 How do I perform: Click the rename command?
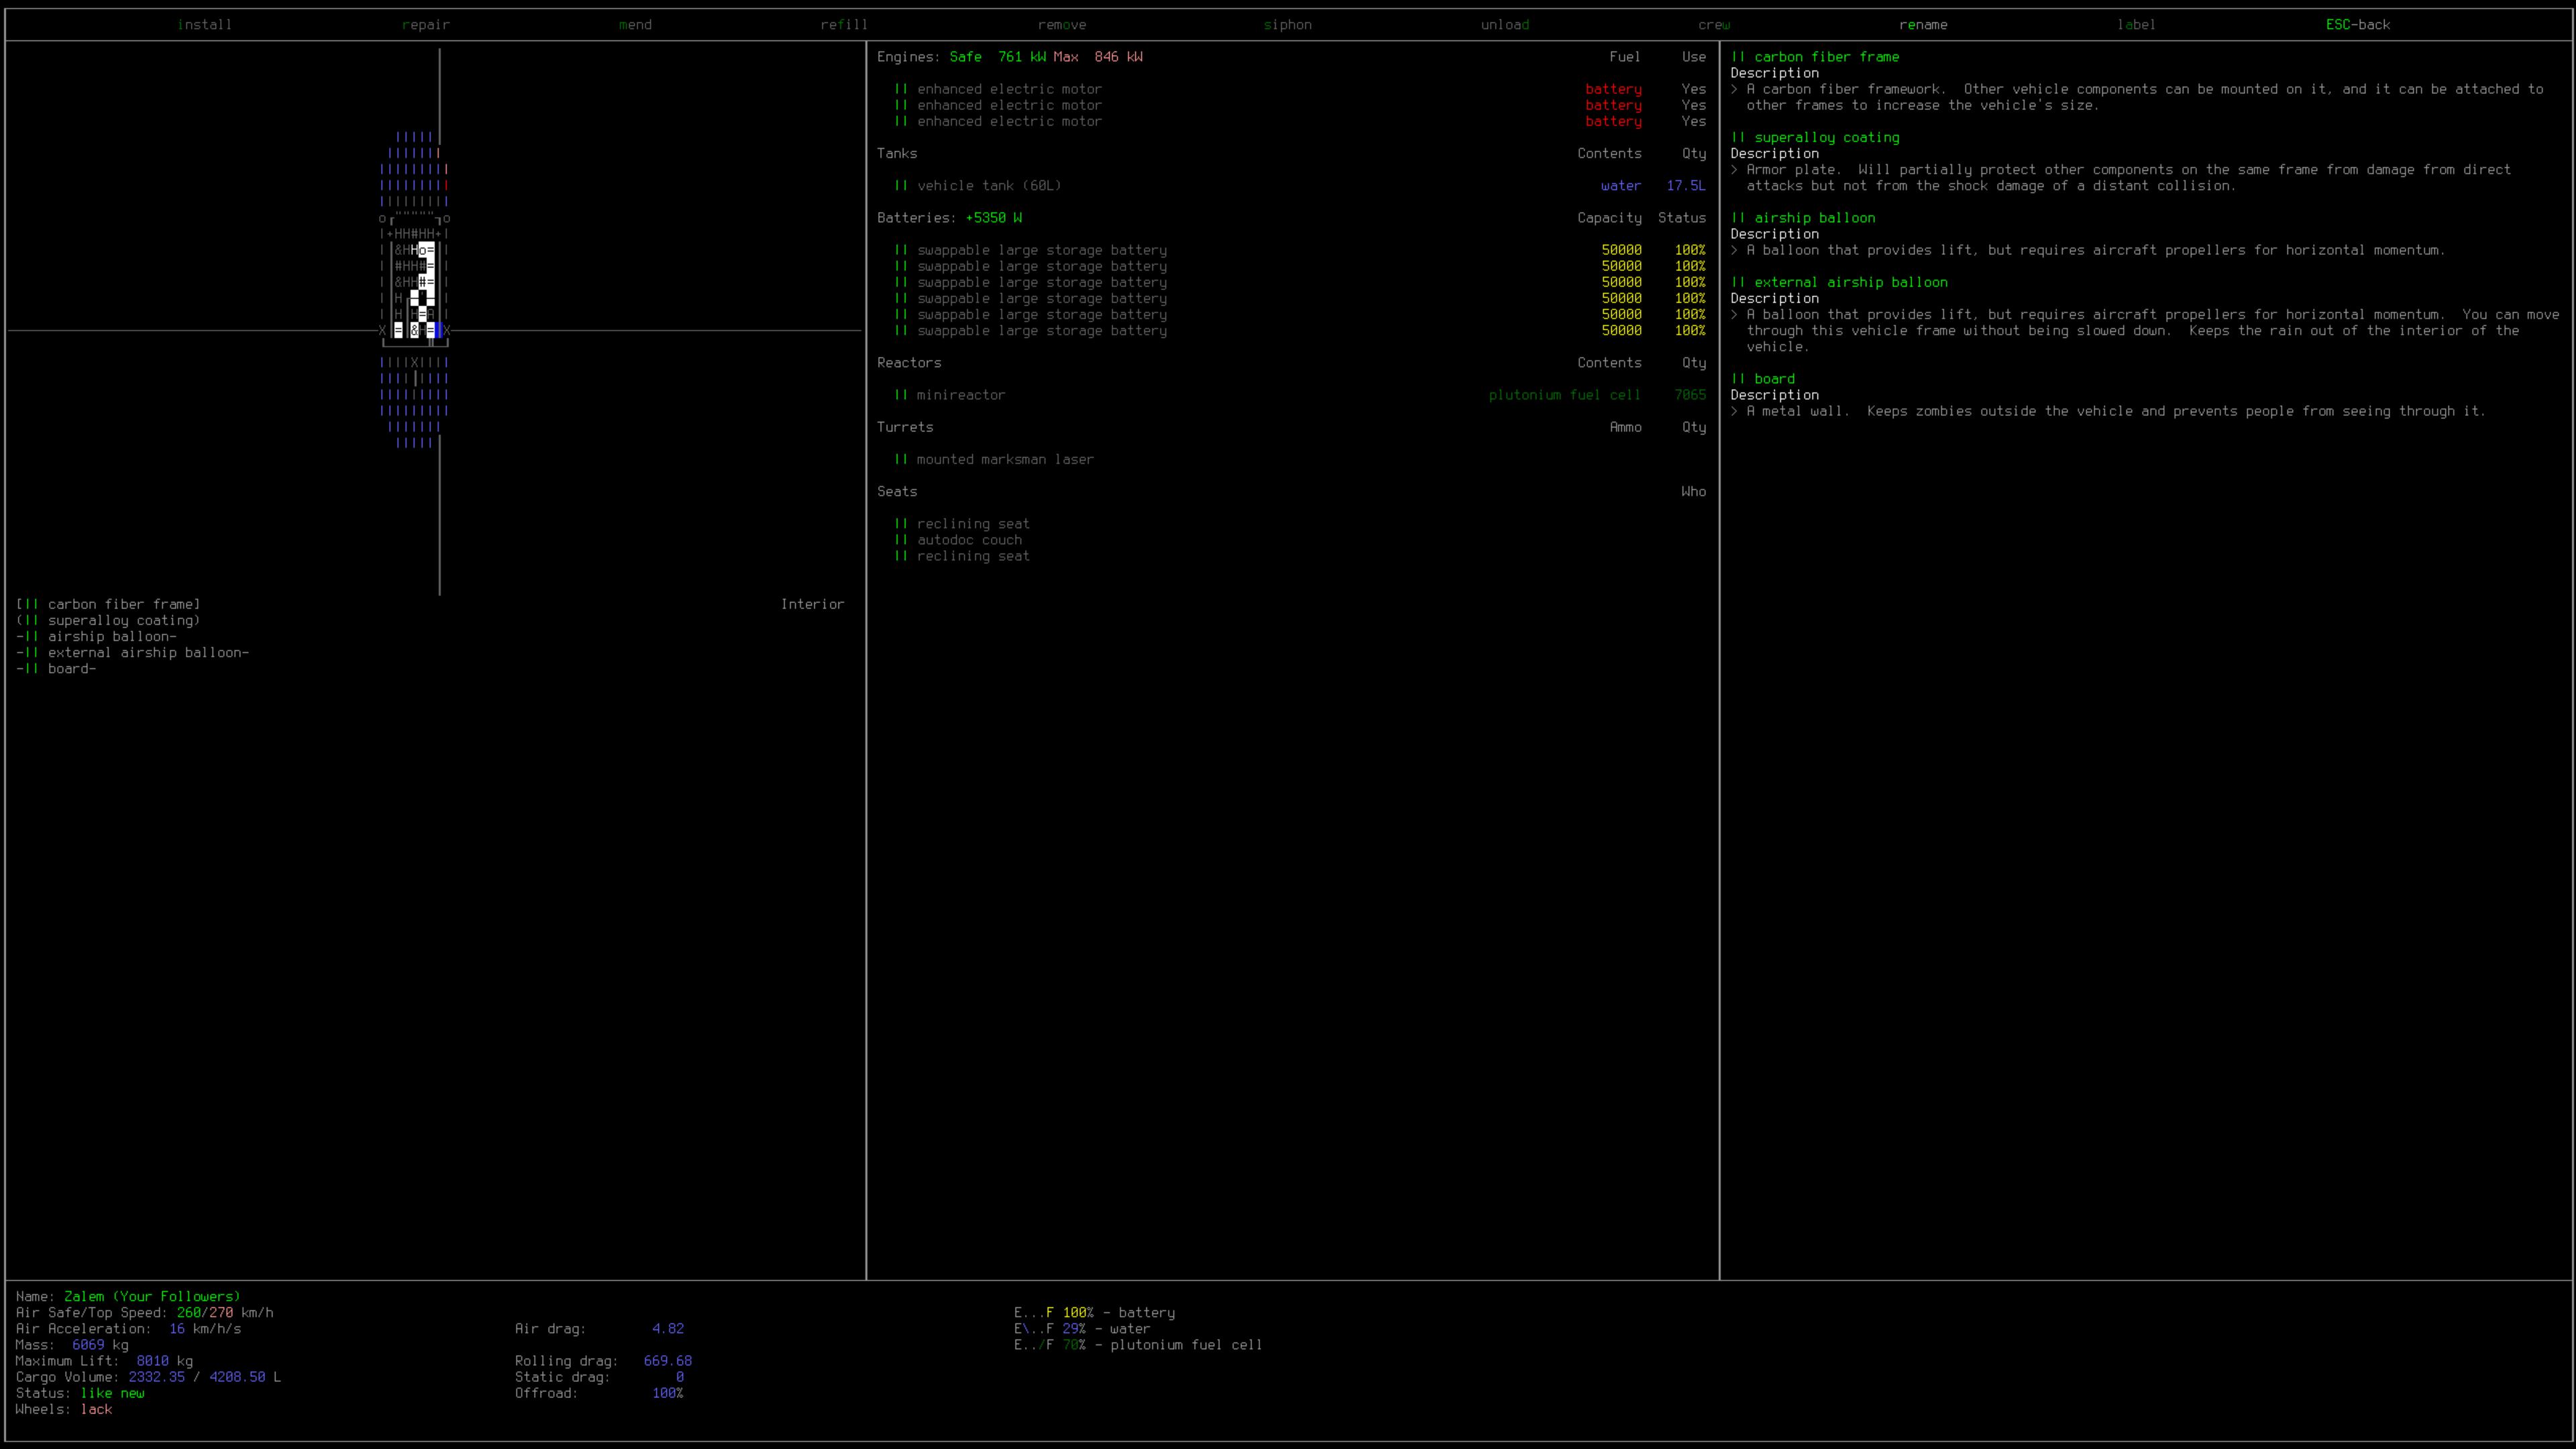point(1922,25)
